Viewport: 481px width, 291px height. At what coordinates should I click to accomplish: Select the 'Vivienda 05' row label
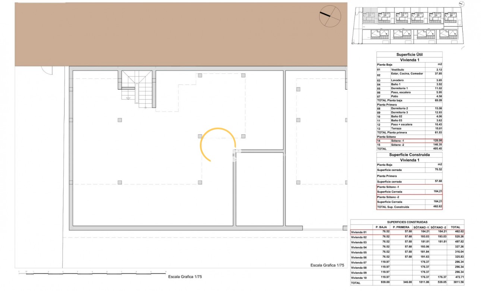pos(359,252)
